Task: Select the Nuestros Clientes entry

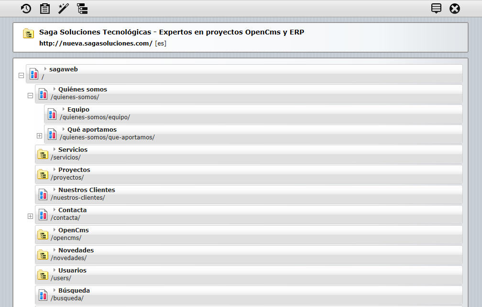Action: click(87, 190)
